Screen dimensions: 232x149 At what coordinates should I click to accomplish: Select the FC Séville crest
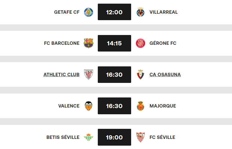point(140,137)
